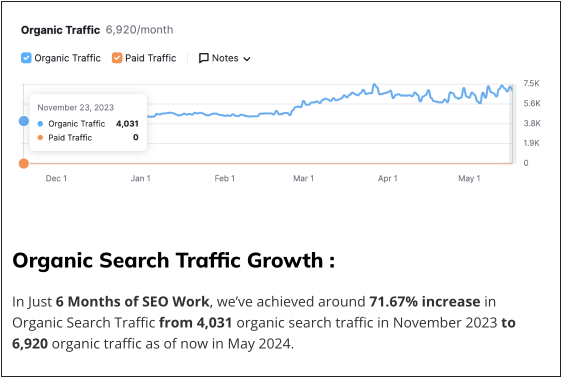Click the Notes speech bubble icon
Viewport: 562px width, 378px height.
(x=203, y=58)
